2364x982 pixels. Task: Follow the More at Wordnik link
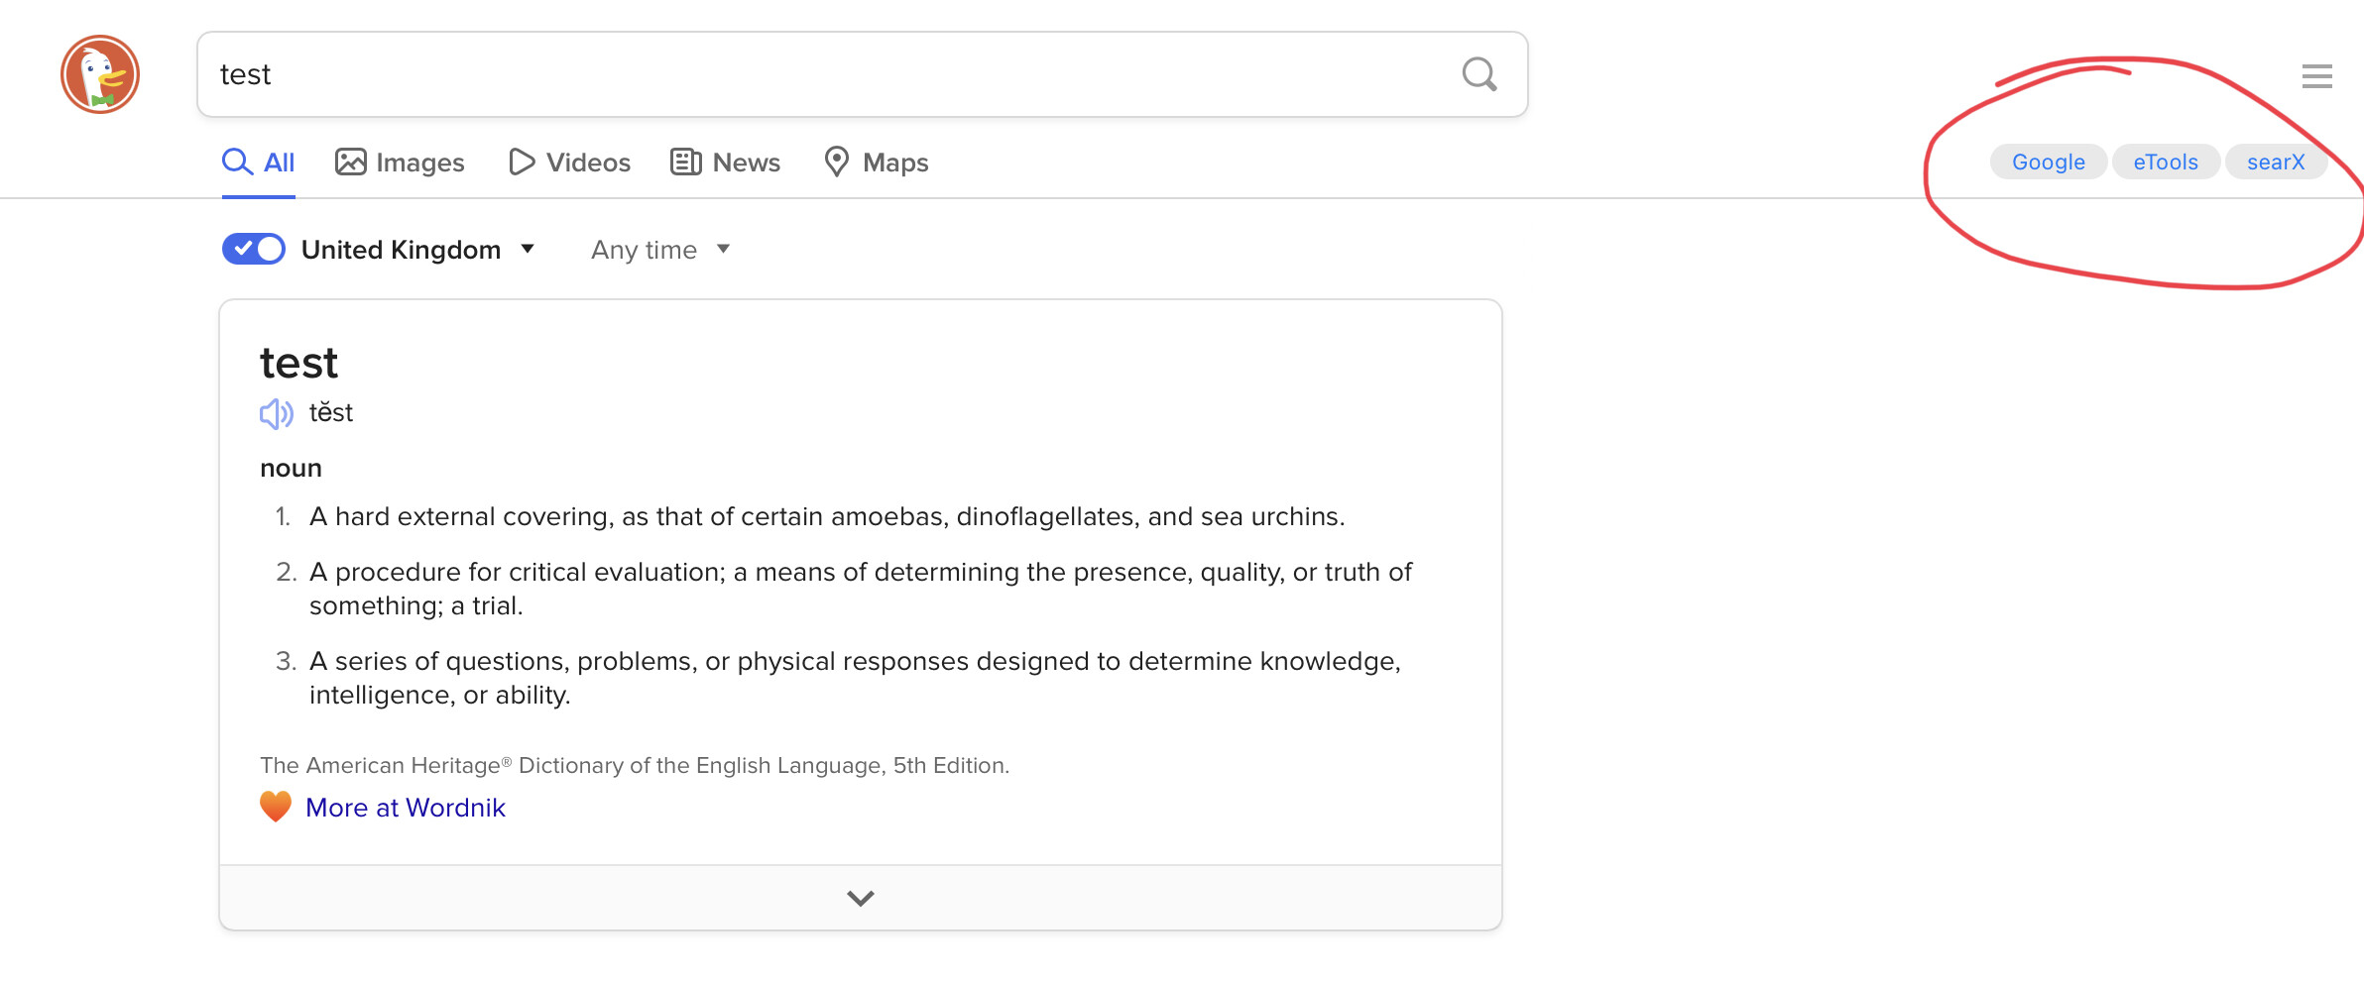coord(406,808)
